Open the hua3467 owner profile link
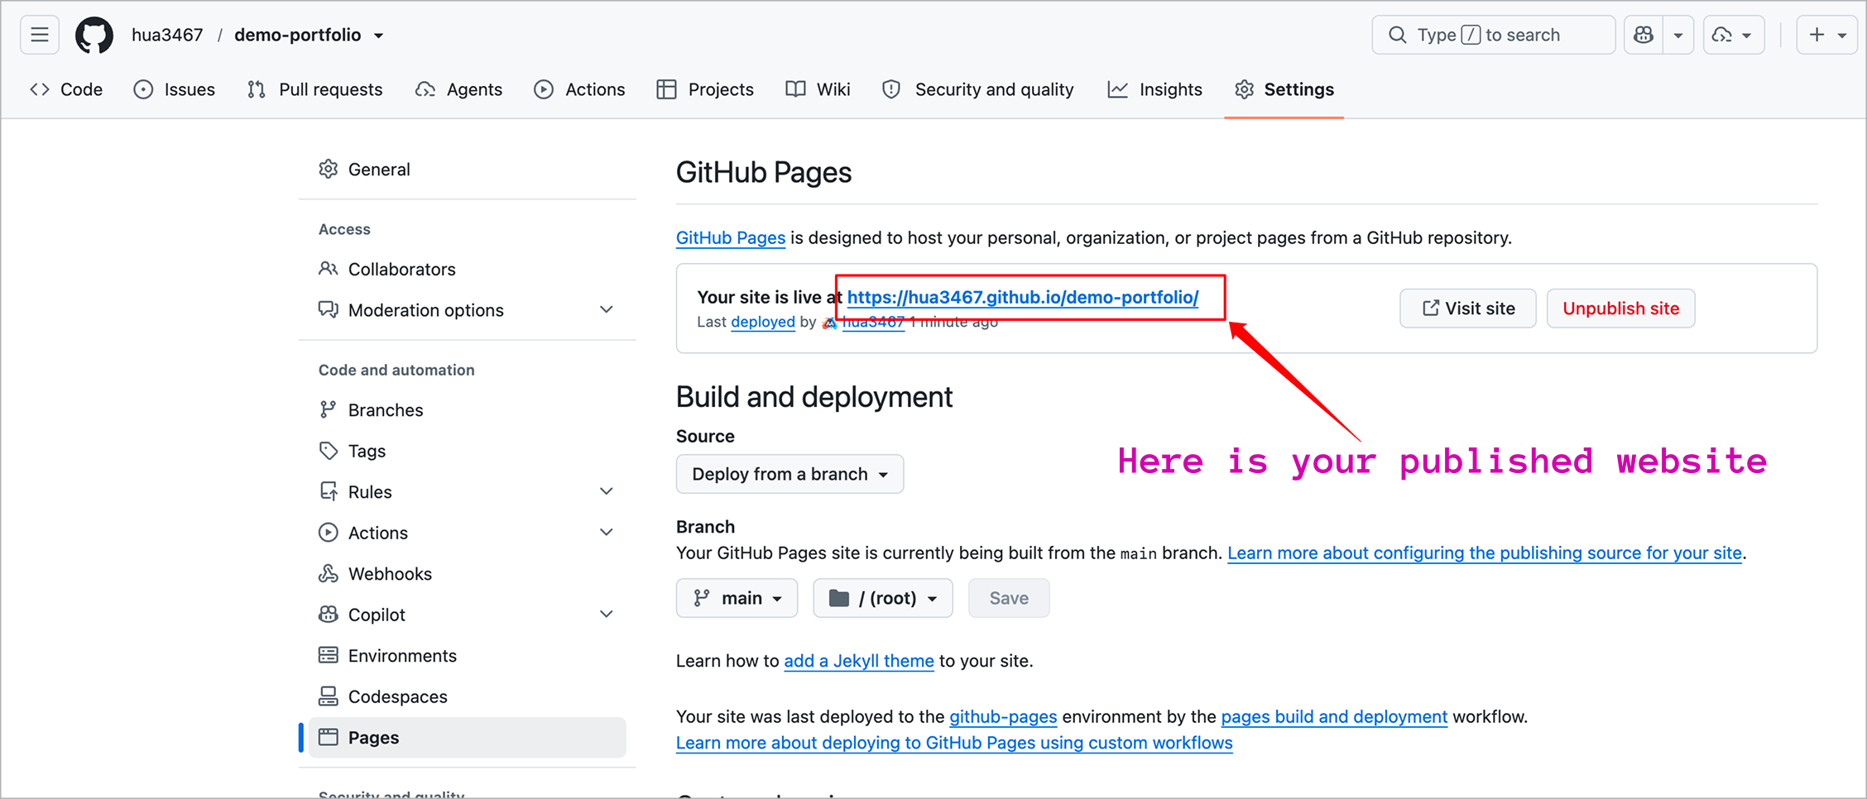 (167, 35)
